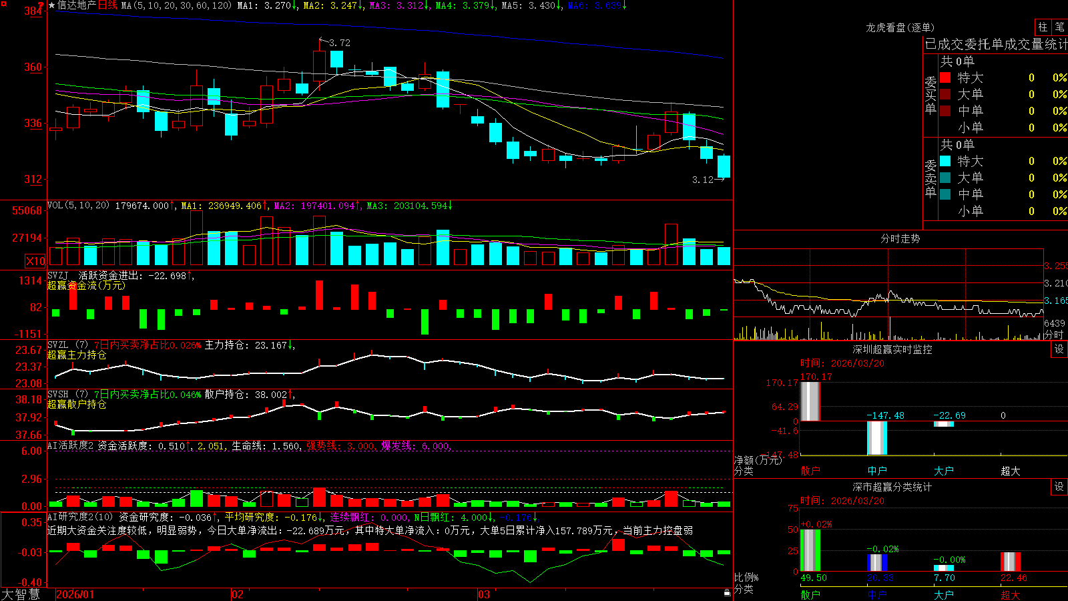The image size is (1068, 601).
Task: Click the 委买单 vertical label
Action: point(930,95)
